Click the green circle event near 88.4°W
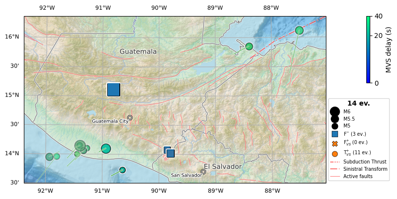The width and height of the screenshot is (397, 199). pyautogui.click(x=249, y=46)
